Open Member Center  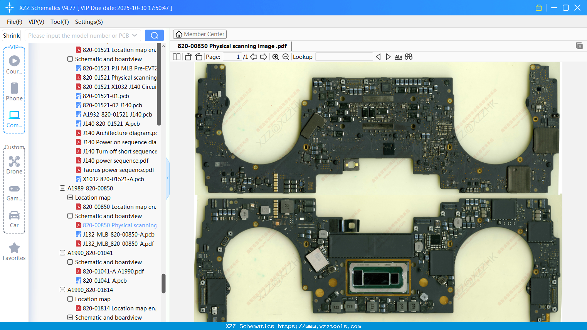point(200,34)
